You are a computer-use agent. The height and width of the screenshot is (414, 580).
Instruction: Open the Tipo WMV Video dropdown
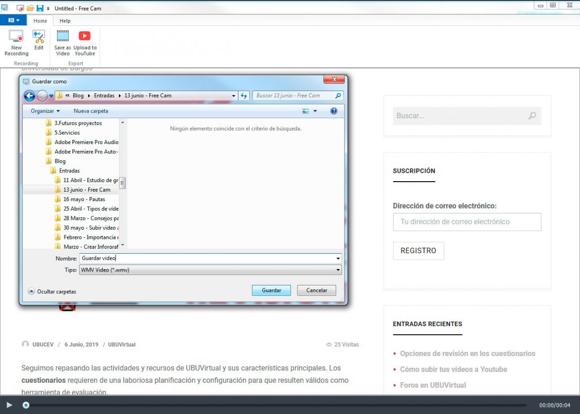tap(210, 270)
